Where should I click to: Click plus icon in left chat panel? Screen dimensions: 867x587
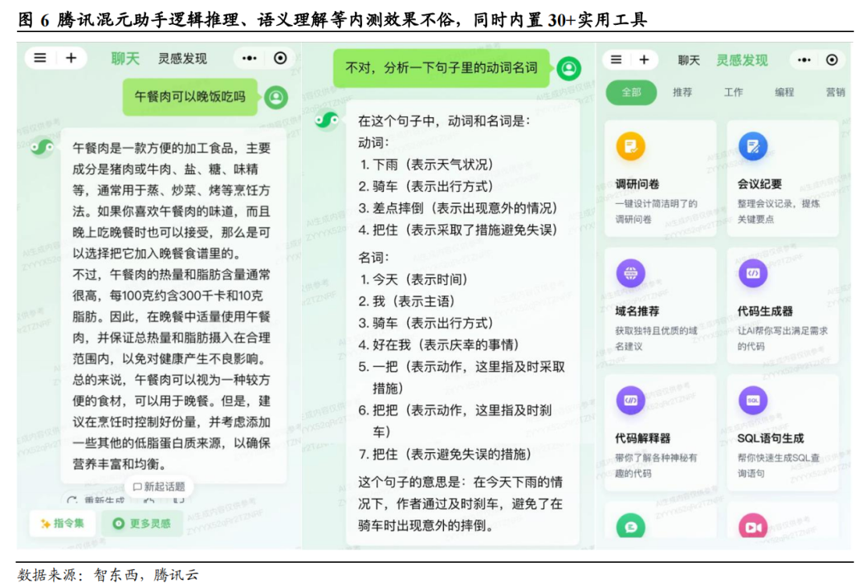(x=71, y=58)
